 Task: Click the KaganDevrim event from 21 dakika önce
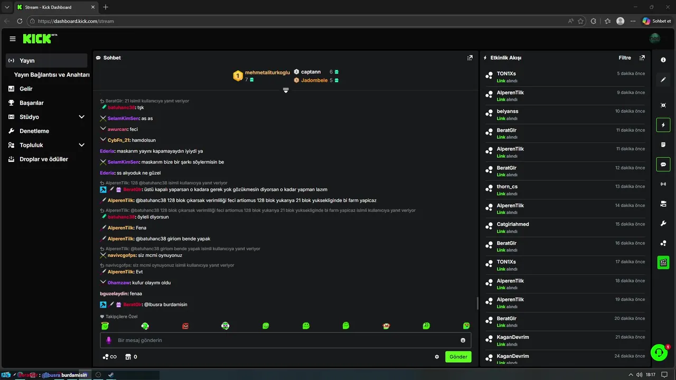[x=565, y=340]
